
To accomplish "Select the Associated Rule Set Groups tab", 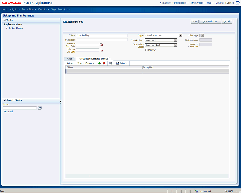I will tap(93, 59).
